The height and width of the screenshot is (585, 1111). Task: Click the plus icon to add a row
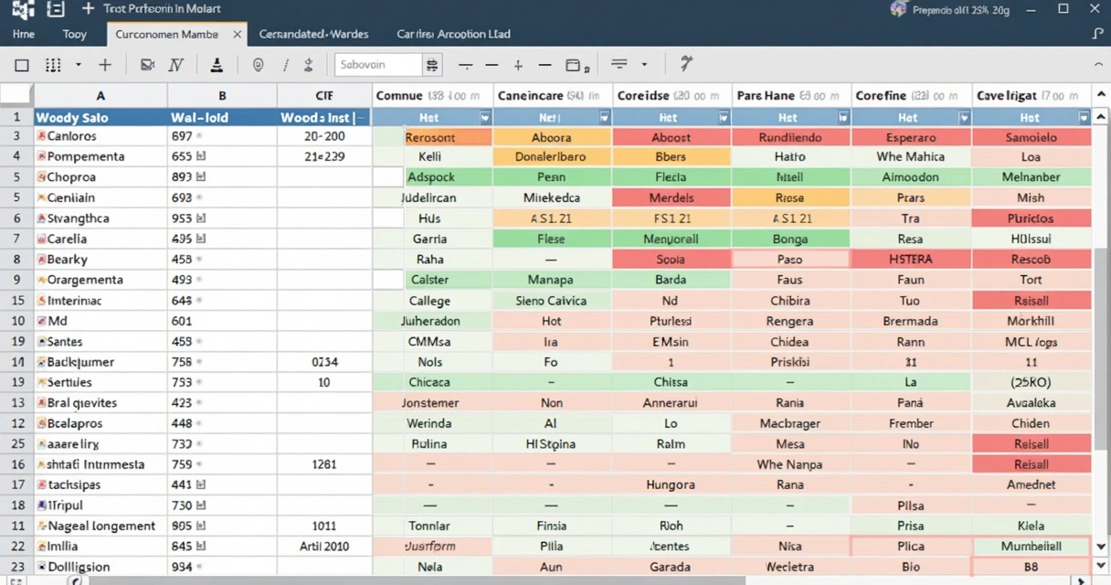click(x=106, y=64)
